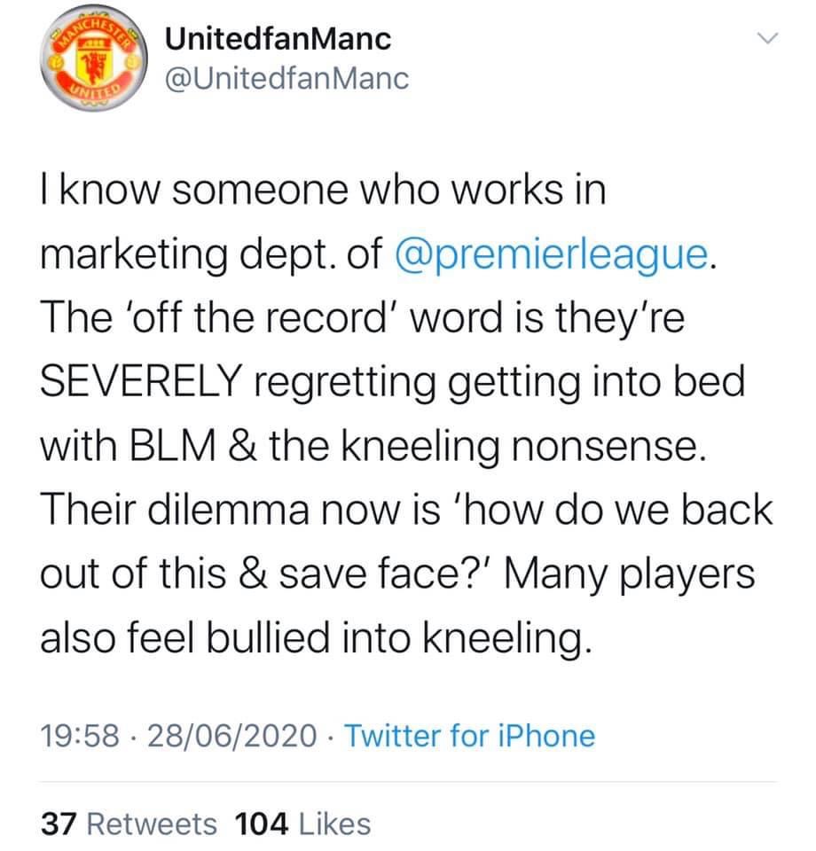Open the UnitedfanManc display name profile

(x=279, y=39)
